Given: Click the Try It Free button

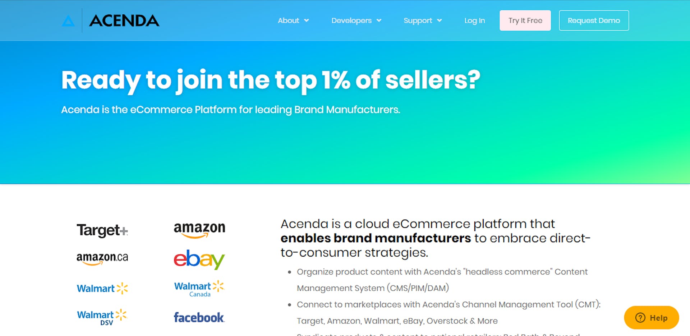Looking at the screenshot, I should click(525, 20).
